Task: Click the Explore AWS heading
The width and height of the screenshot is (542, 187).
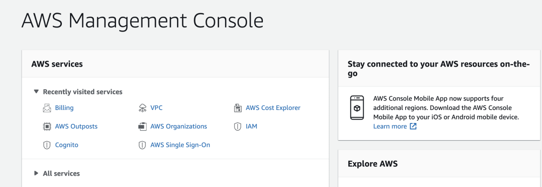Action: click(373, 164)
